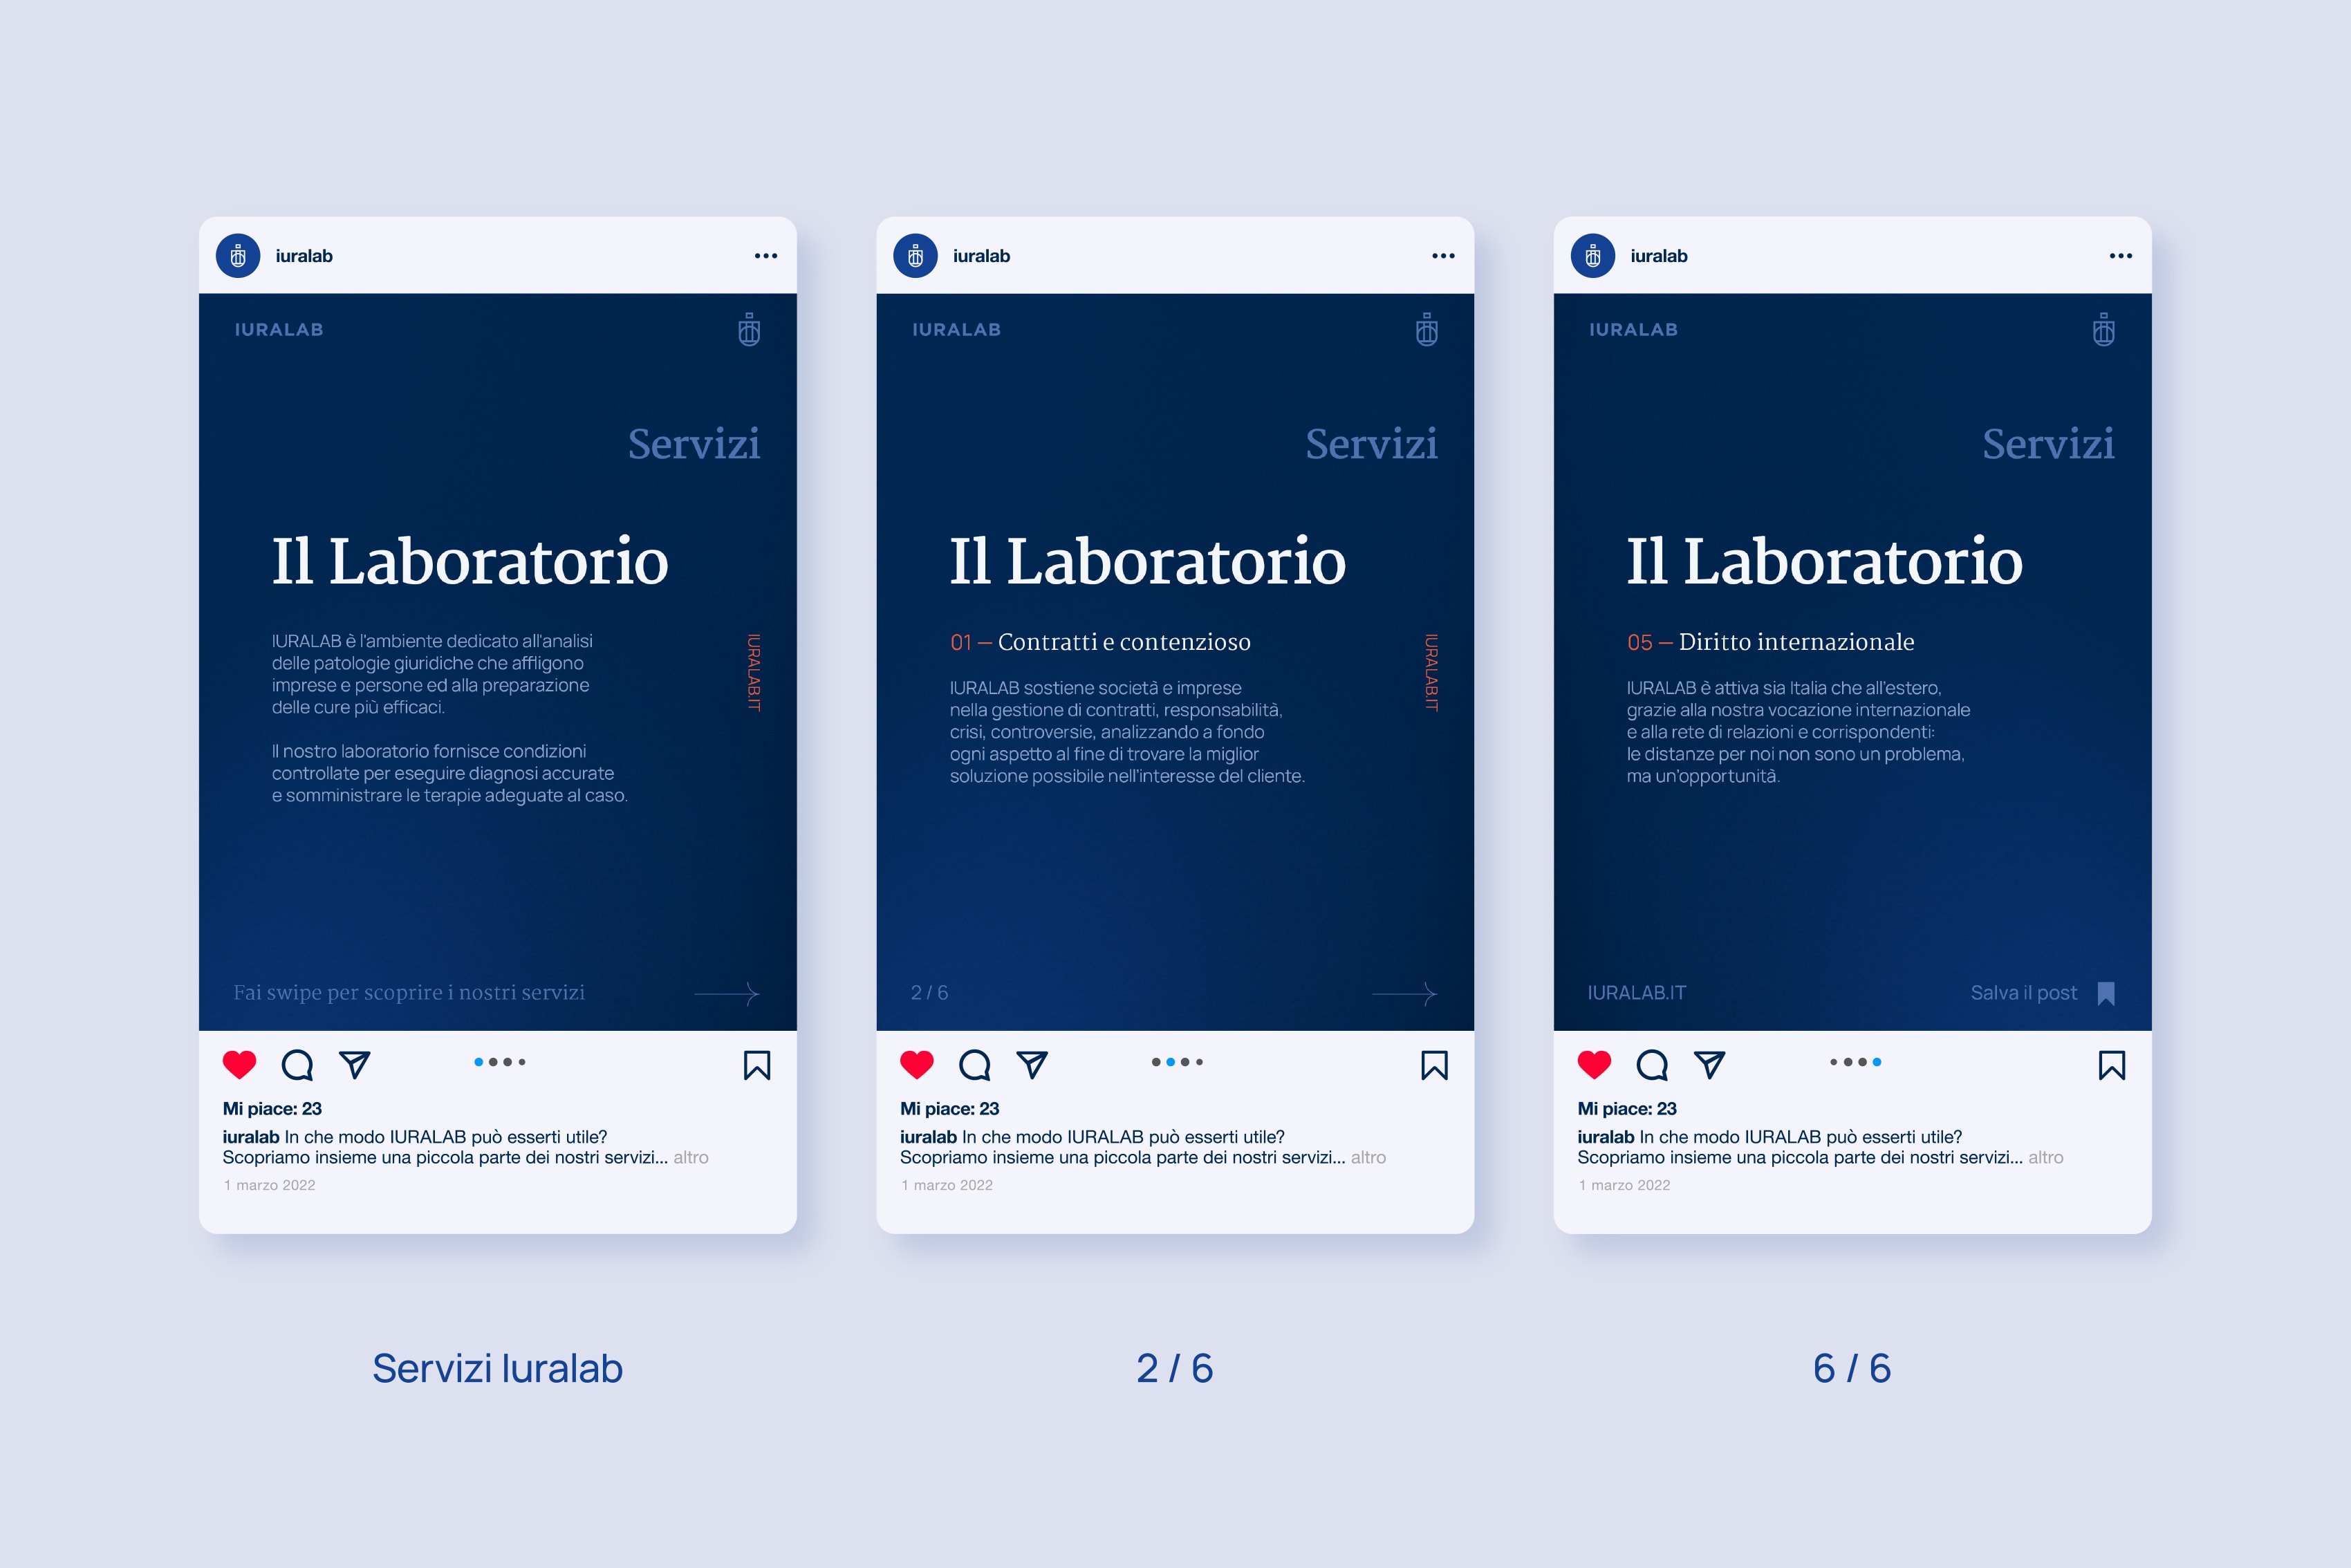This screenshot has width=2351, height=1568.
Task: Click 'Mi piace: 23' on the 6 / 6 post
Action: [x=1627, y=1108]
